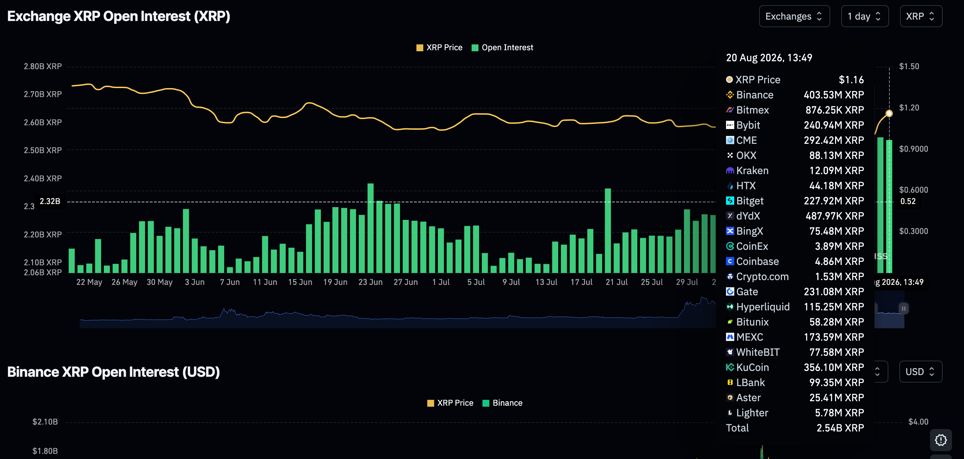Click the 23 Jun x-axis date label
This screenshot has width=964, height=459.
(370, 282)
